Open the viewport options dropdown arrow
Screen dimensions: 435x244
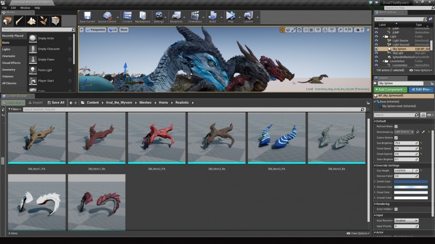82,30
